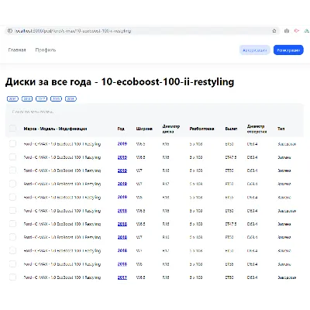Open 2018 link in ET47.5 row
This screenshot has width=310, height=310.
122,224
